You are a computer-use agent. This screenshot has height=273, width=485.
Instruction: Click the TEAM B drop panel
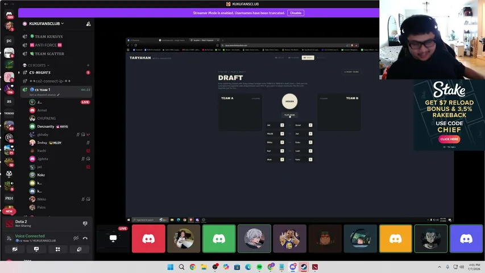pyautogui.click(x=339, y=113)
